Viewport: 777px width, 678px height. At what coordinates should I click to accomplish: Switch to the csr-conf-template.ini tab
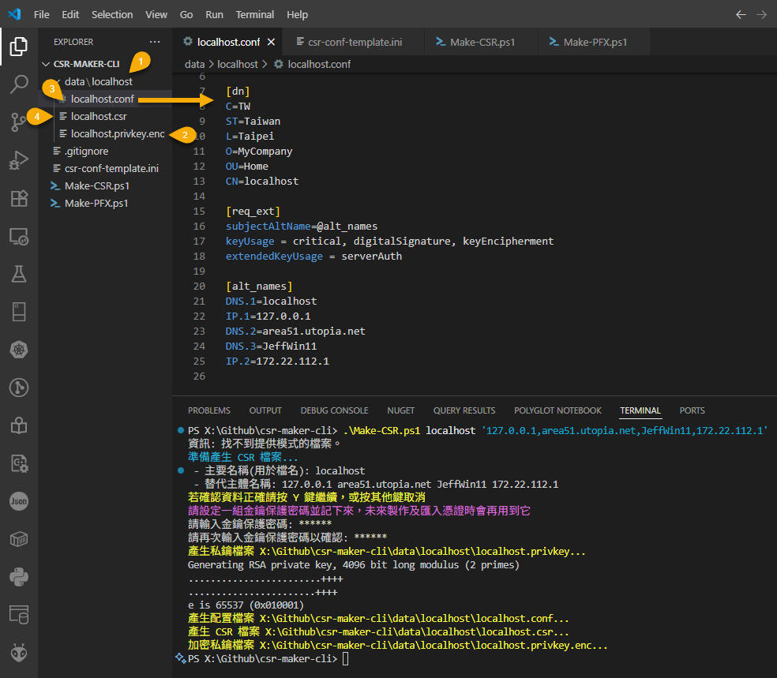click(x=355, y=42)
